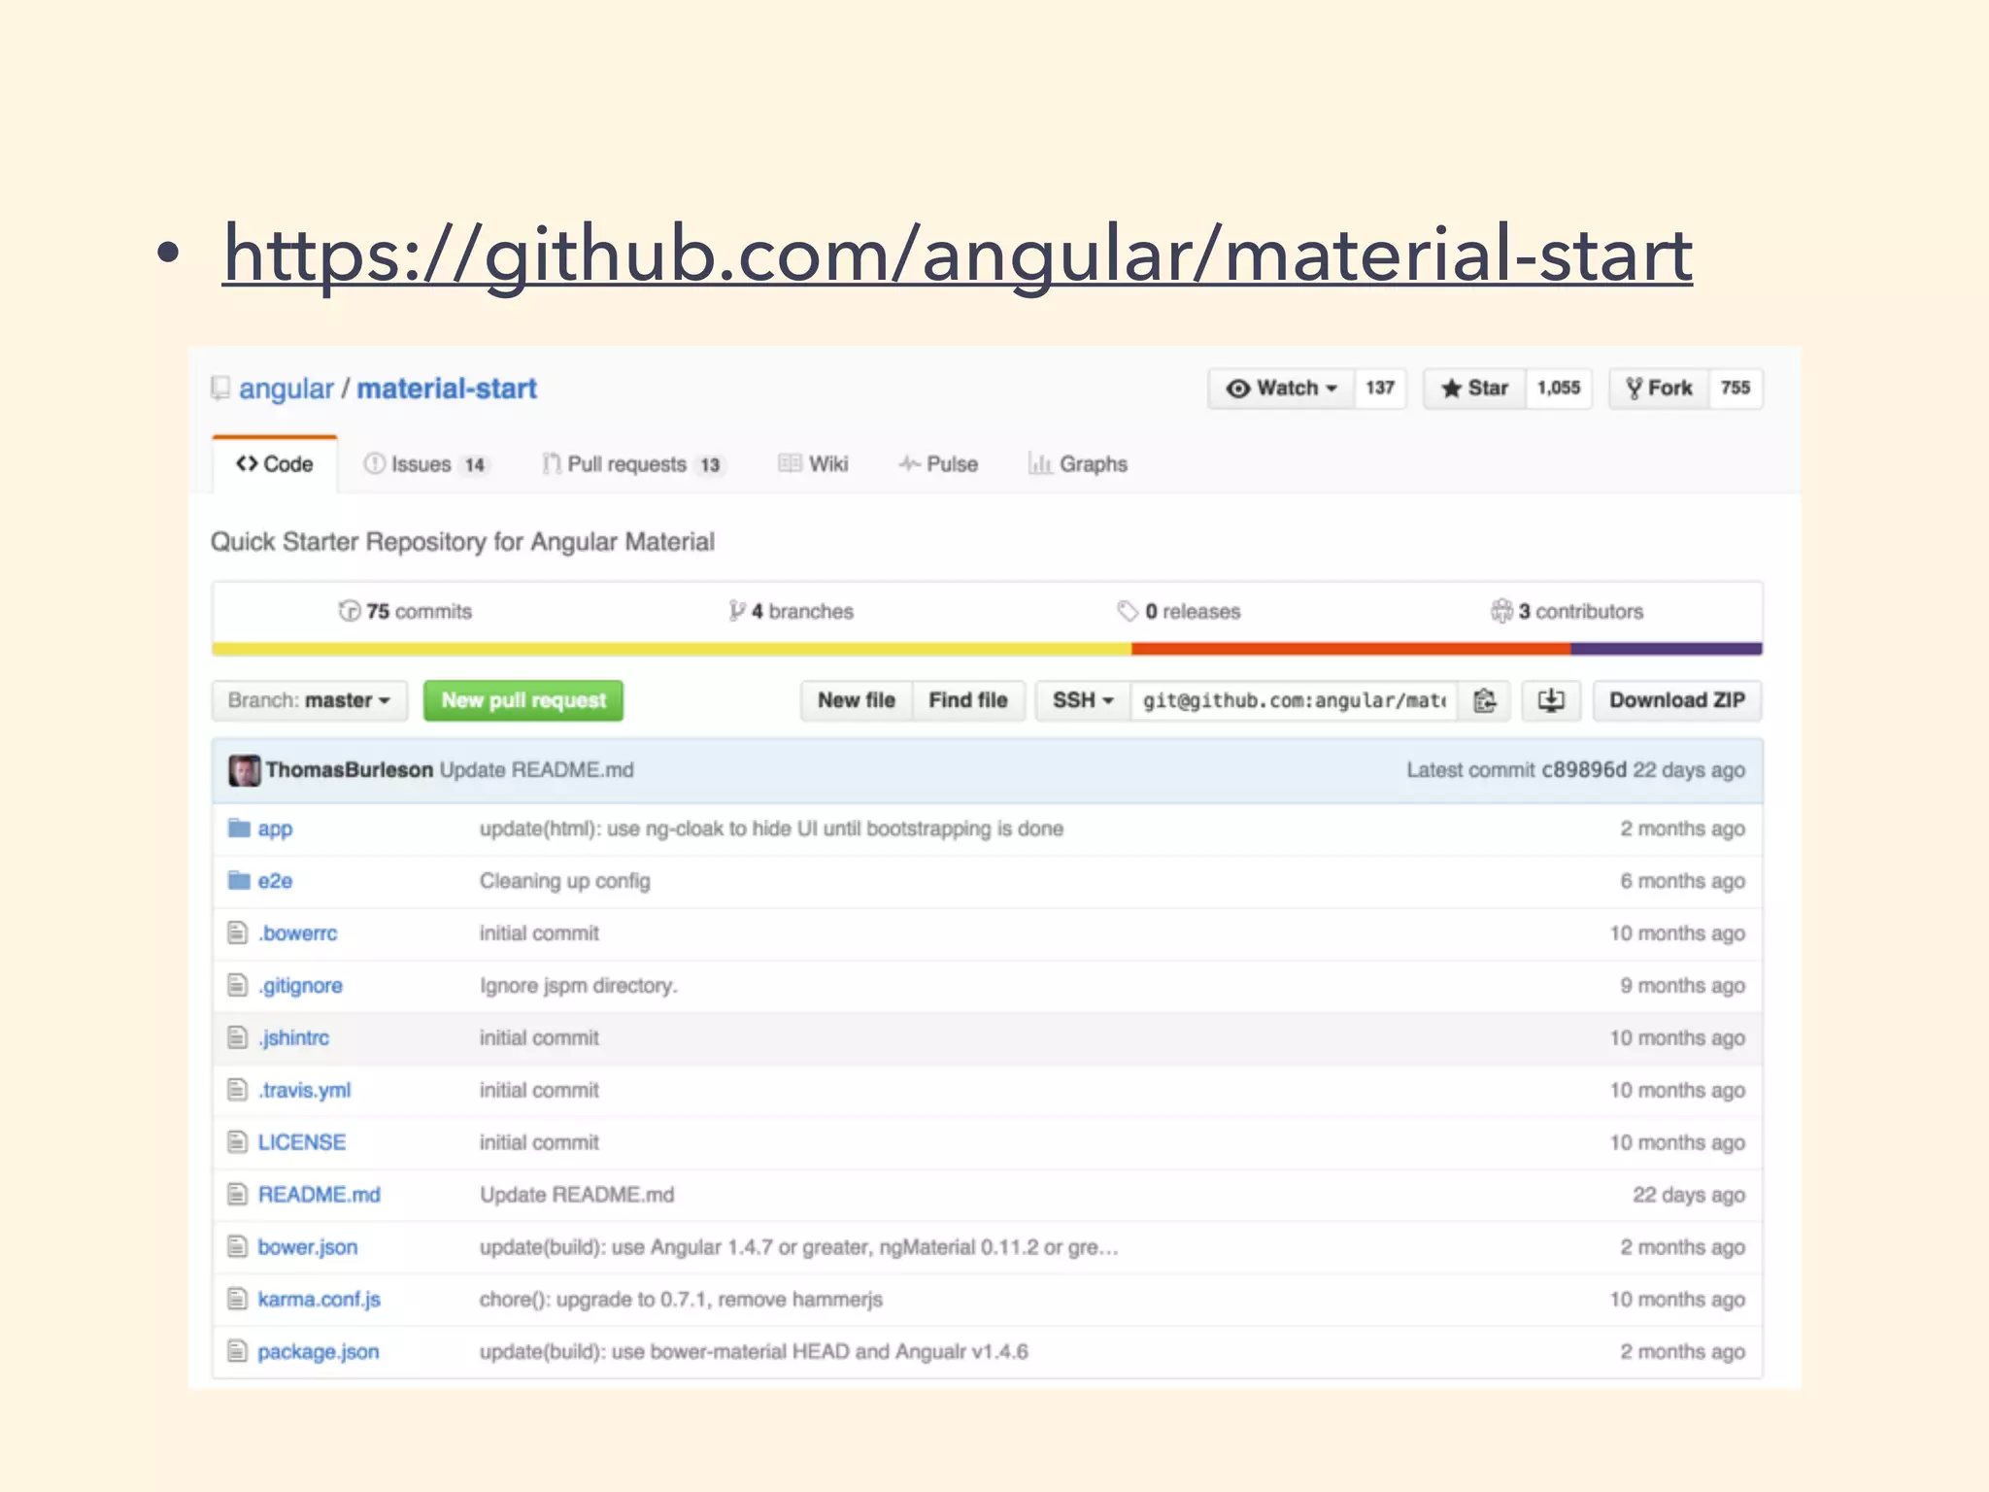Star the repository

1474,389
